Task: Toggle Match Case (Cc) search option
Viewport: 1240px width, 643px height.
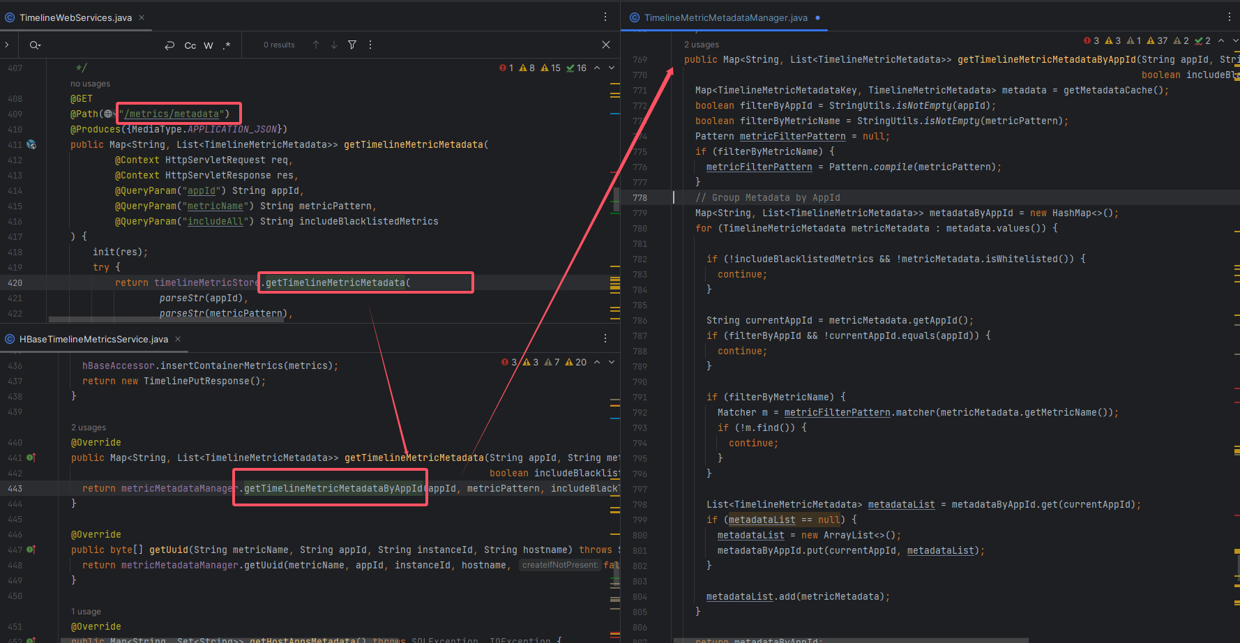Action: point(190,45)
